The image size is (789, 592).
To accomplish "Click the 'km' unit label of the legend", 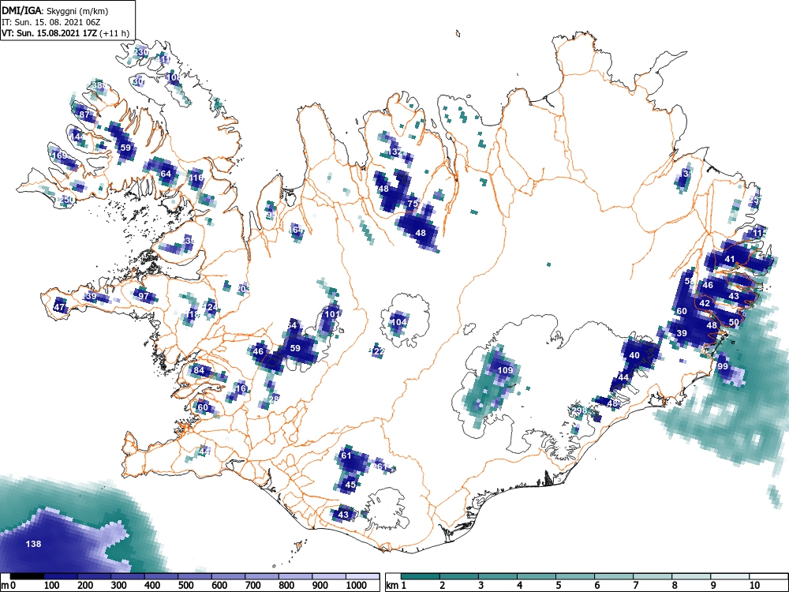I will coord(392,585).
